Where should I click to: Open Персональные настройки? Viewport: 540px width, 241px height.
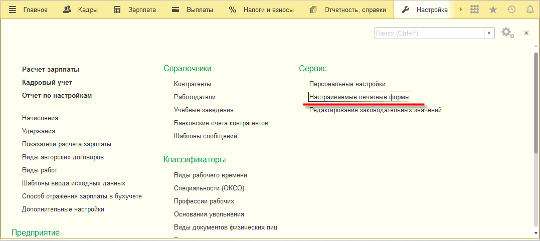[x=347, y=84]
